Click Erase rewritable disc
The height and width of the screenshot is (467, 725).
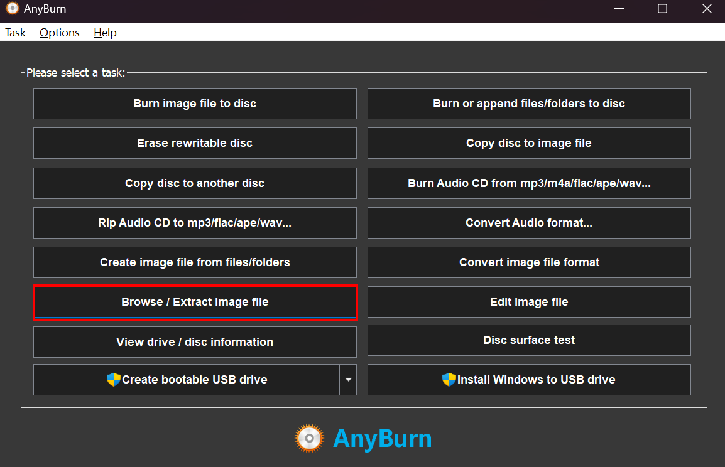coord(195,143)
